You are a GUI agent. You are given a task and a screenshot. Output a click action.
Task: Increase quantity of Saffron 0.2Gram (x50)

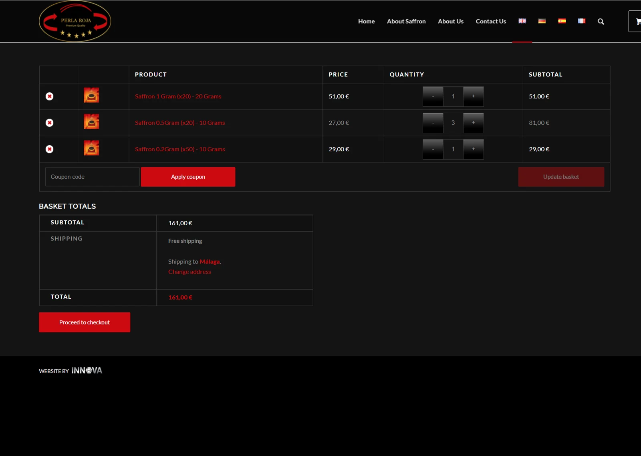click(474, 149)
